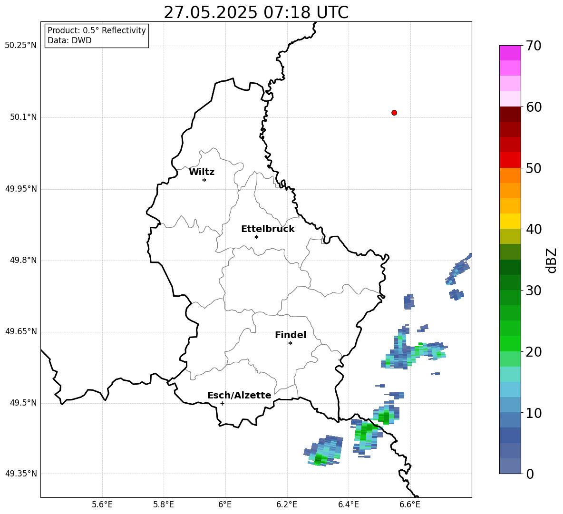
Task: Click the Esch/Alzette station cross marker
Action: click(x=222, y=403)
